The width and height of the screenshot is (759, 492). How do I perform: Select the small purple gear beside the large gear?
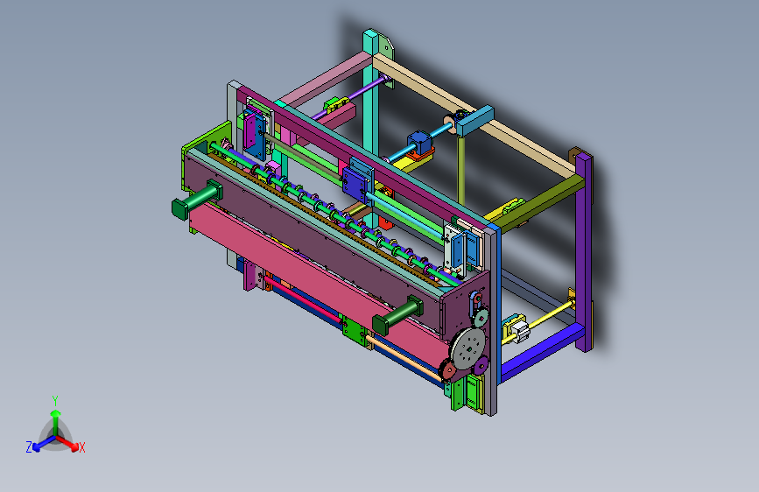pyautogui.click(x=481, y=366)
